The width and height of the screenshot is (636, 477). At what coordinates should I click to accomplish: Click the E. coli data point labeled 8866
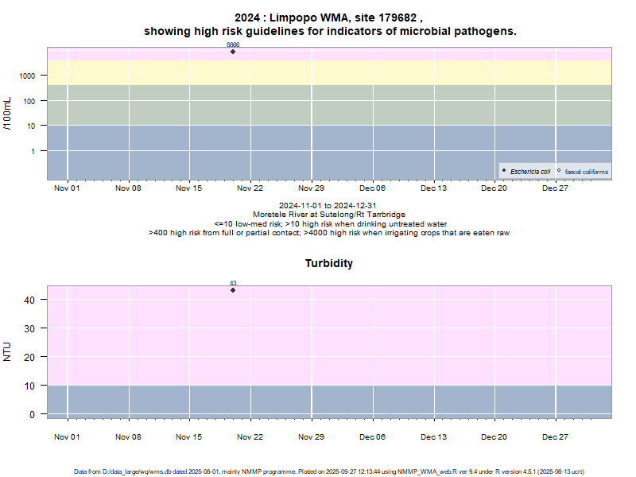(233, 52)
